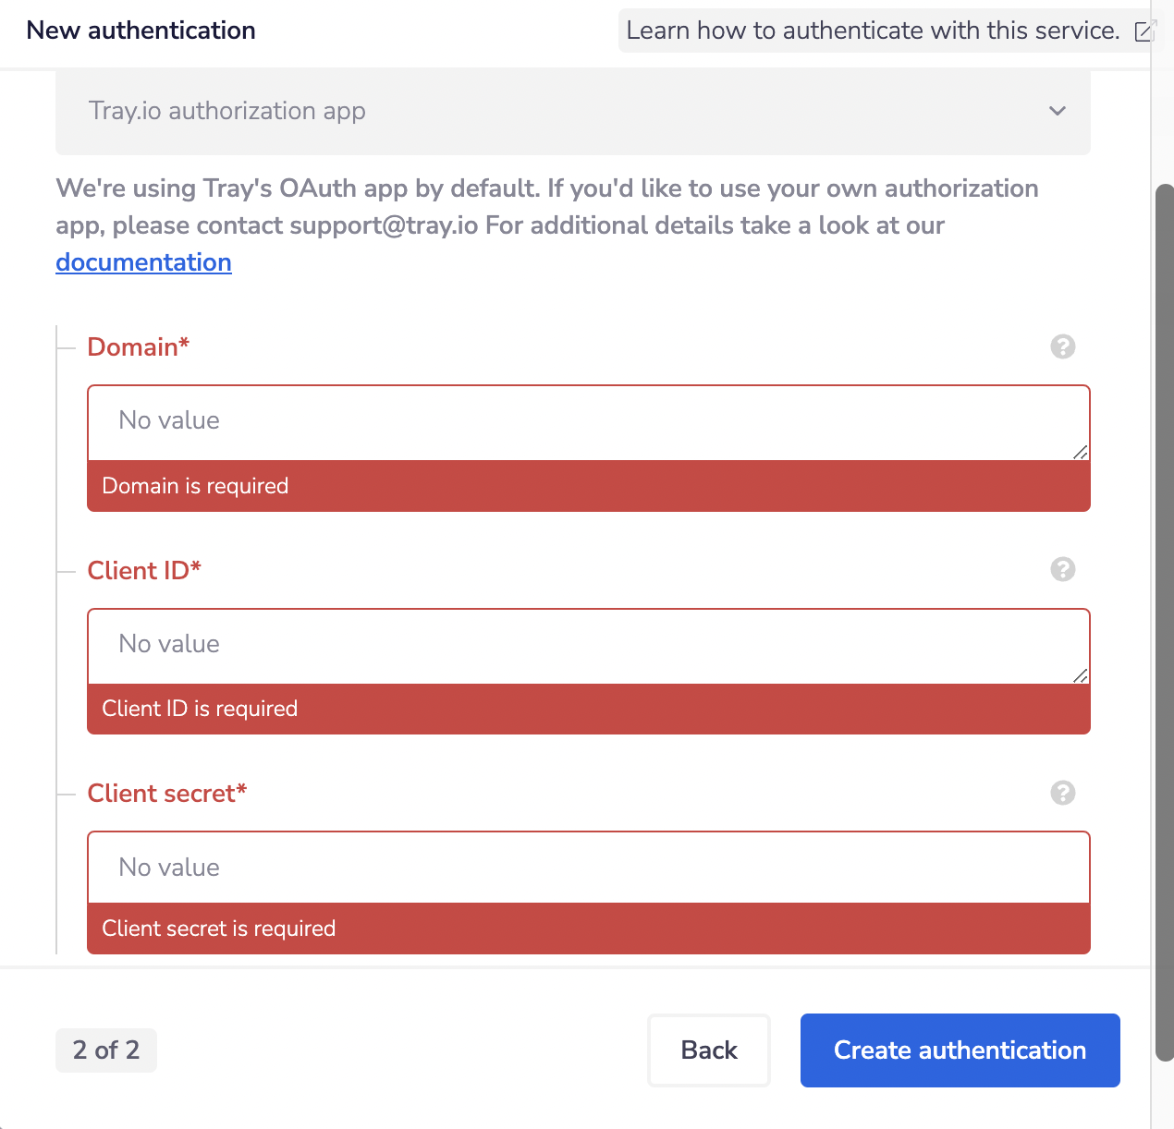1174x1129 pixels.
Task: Click the '2 of 2' step indicator
Action: point(106,1050)
